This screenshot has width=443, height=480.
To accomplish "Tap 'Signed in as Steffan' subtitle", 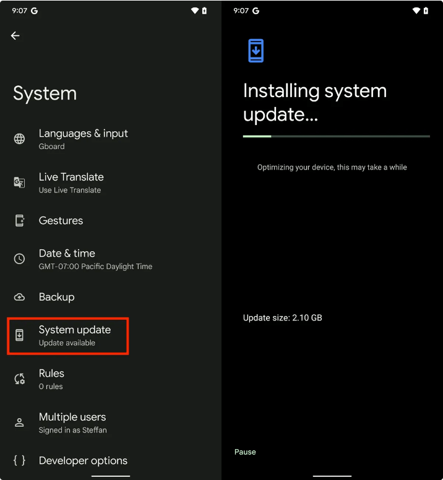I will [72, 430].
